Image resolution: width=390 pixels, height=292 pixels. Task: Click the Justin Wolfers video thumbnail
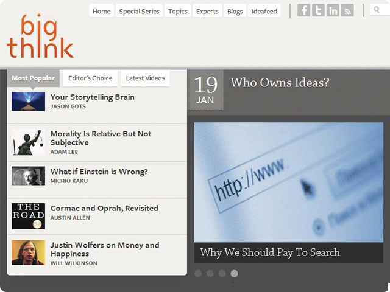29,252
